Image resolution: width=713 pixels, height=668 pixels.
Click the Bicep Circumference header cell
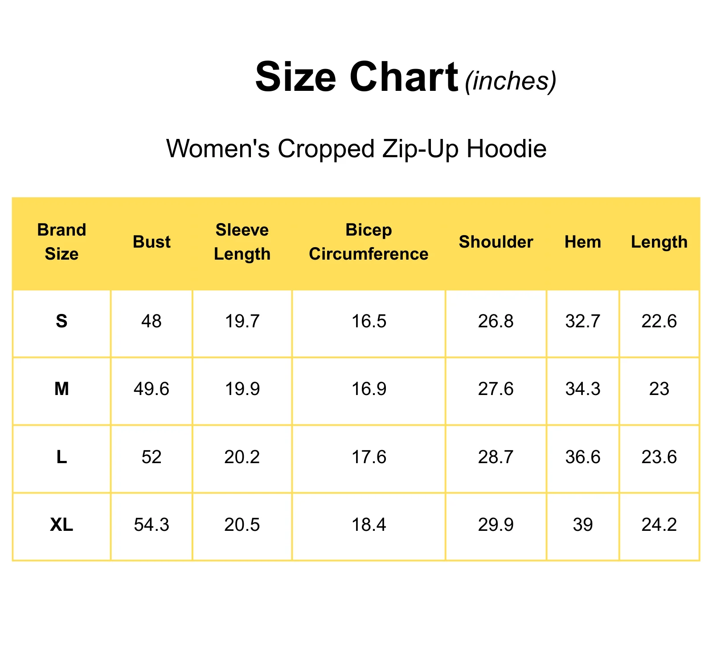[369, 242]
